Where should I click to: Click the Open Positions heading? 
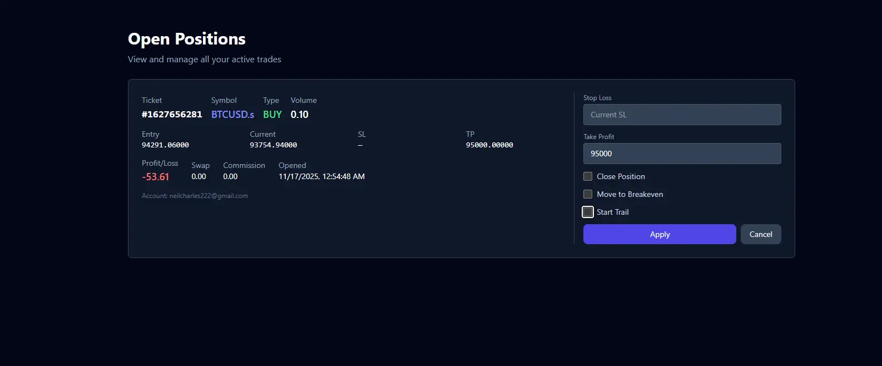tap(187, 38)
